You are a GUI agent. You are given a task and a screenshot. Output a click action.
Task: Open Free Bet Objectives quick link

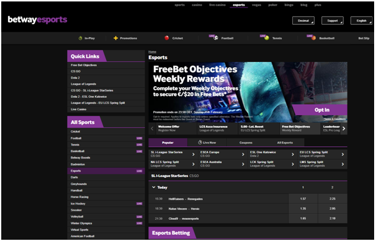click(106, 65)
